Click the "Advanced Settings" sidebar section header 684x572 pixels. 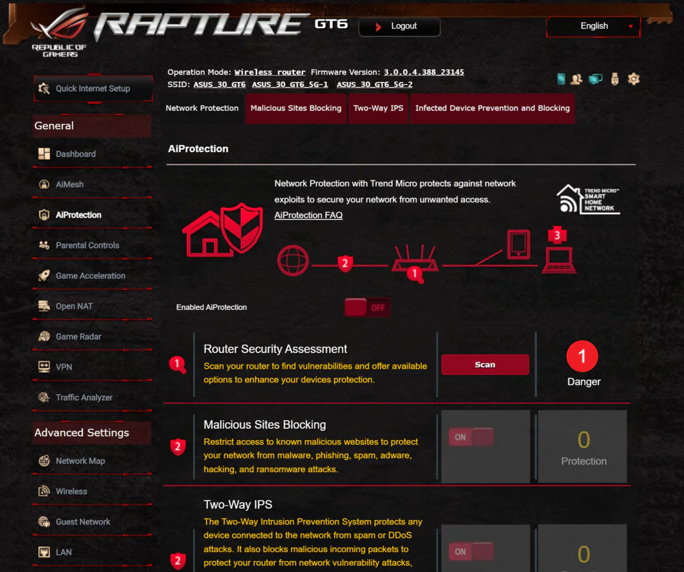tap(92, 433)
